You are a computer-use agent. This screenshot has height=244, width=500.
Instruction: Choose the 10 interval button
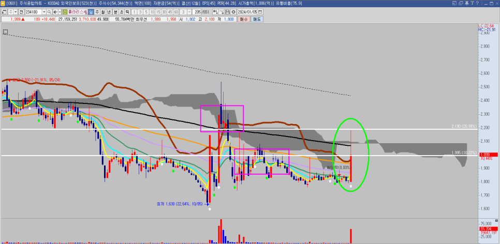point(152,12)
